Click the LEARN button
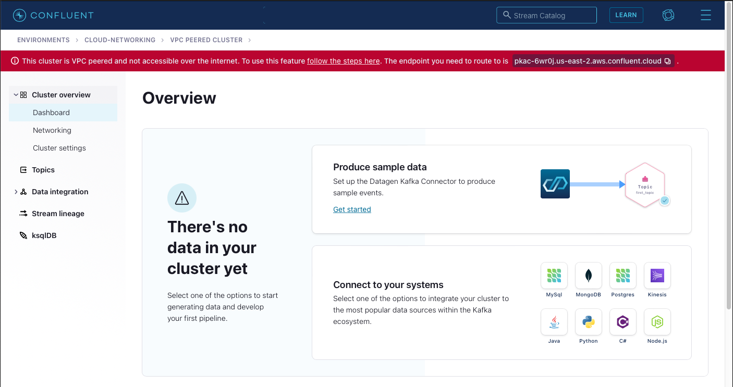 coord(626,15)
